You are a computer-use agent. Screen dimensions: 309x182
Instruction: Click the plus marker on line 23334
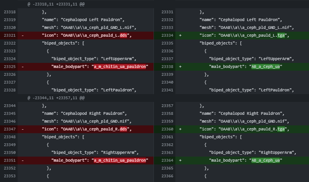[x=180, y=36]
